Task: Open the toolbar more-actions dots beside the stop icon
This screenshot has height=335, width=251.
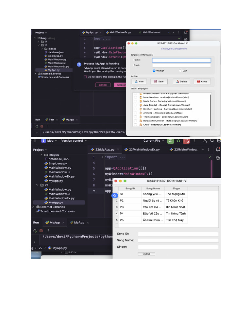Action: tap(194, 141)
